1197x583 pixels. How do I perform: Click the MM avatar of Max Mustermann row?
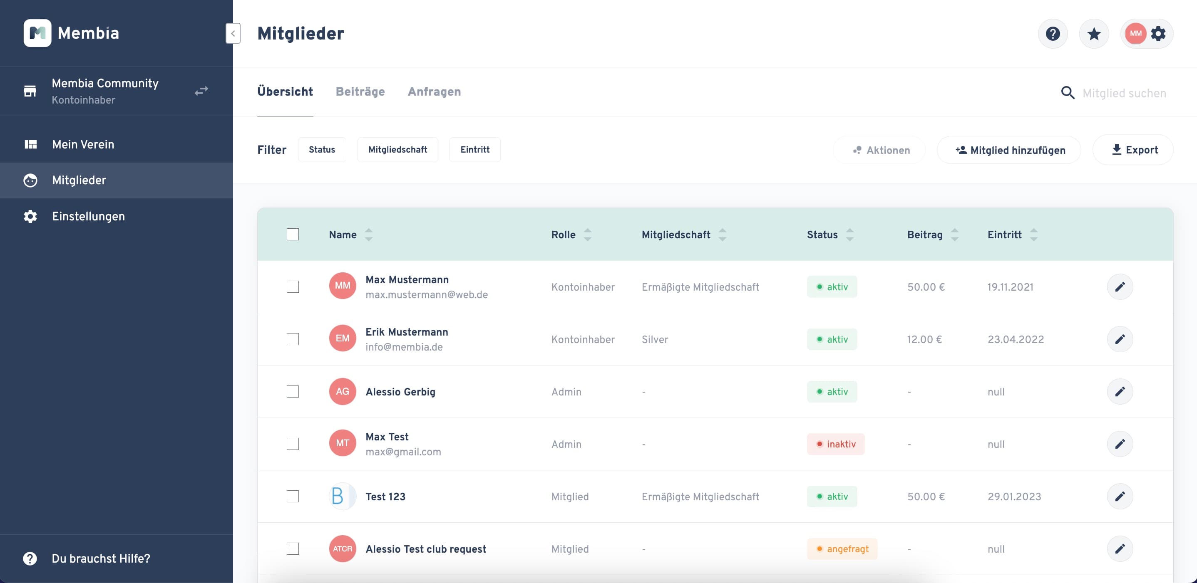click(343, 286)
